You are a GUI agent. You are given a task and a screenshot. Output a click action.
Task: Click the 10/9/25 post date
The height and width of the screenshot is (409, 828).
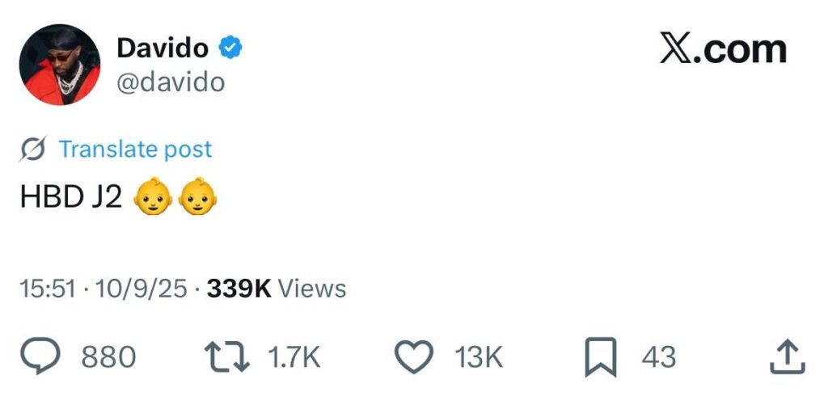[x=142, y=289]
